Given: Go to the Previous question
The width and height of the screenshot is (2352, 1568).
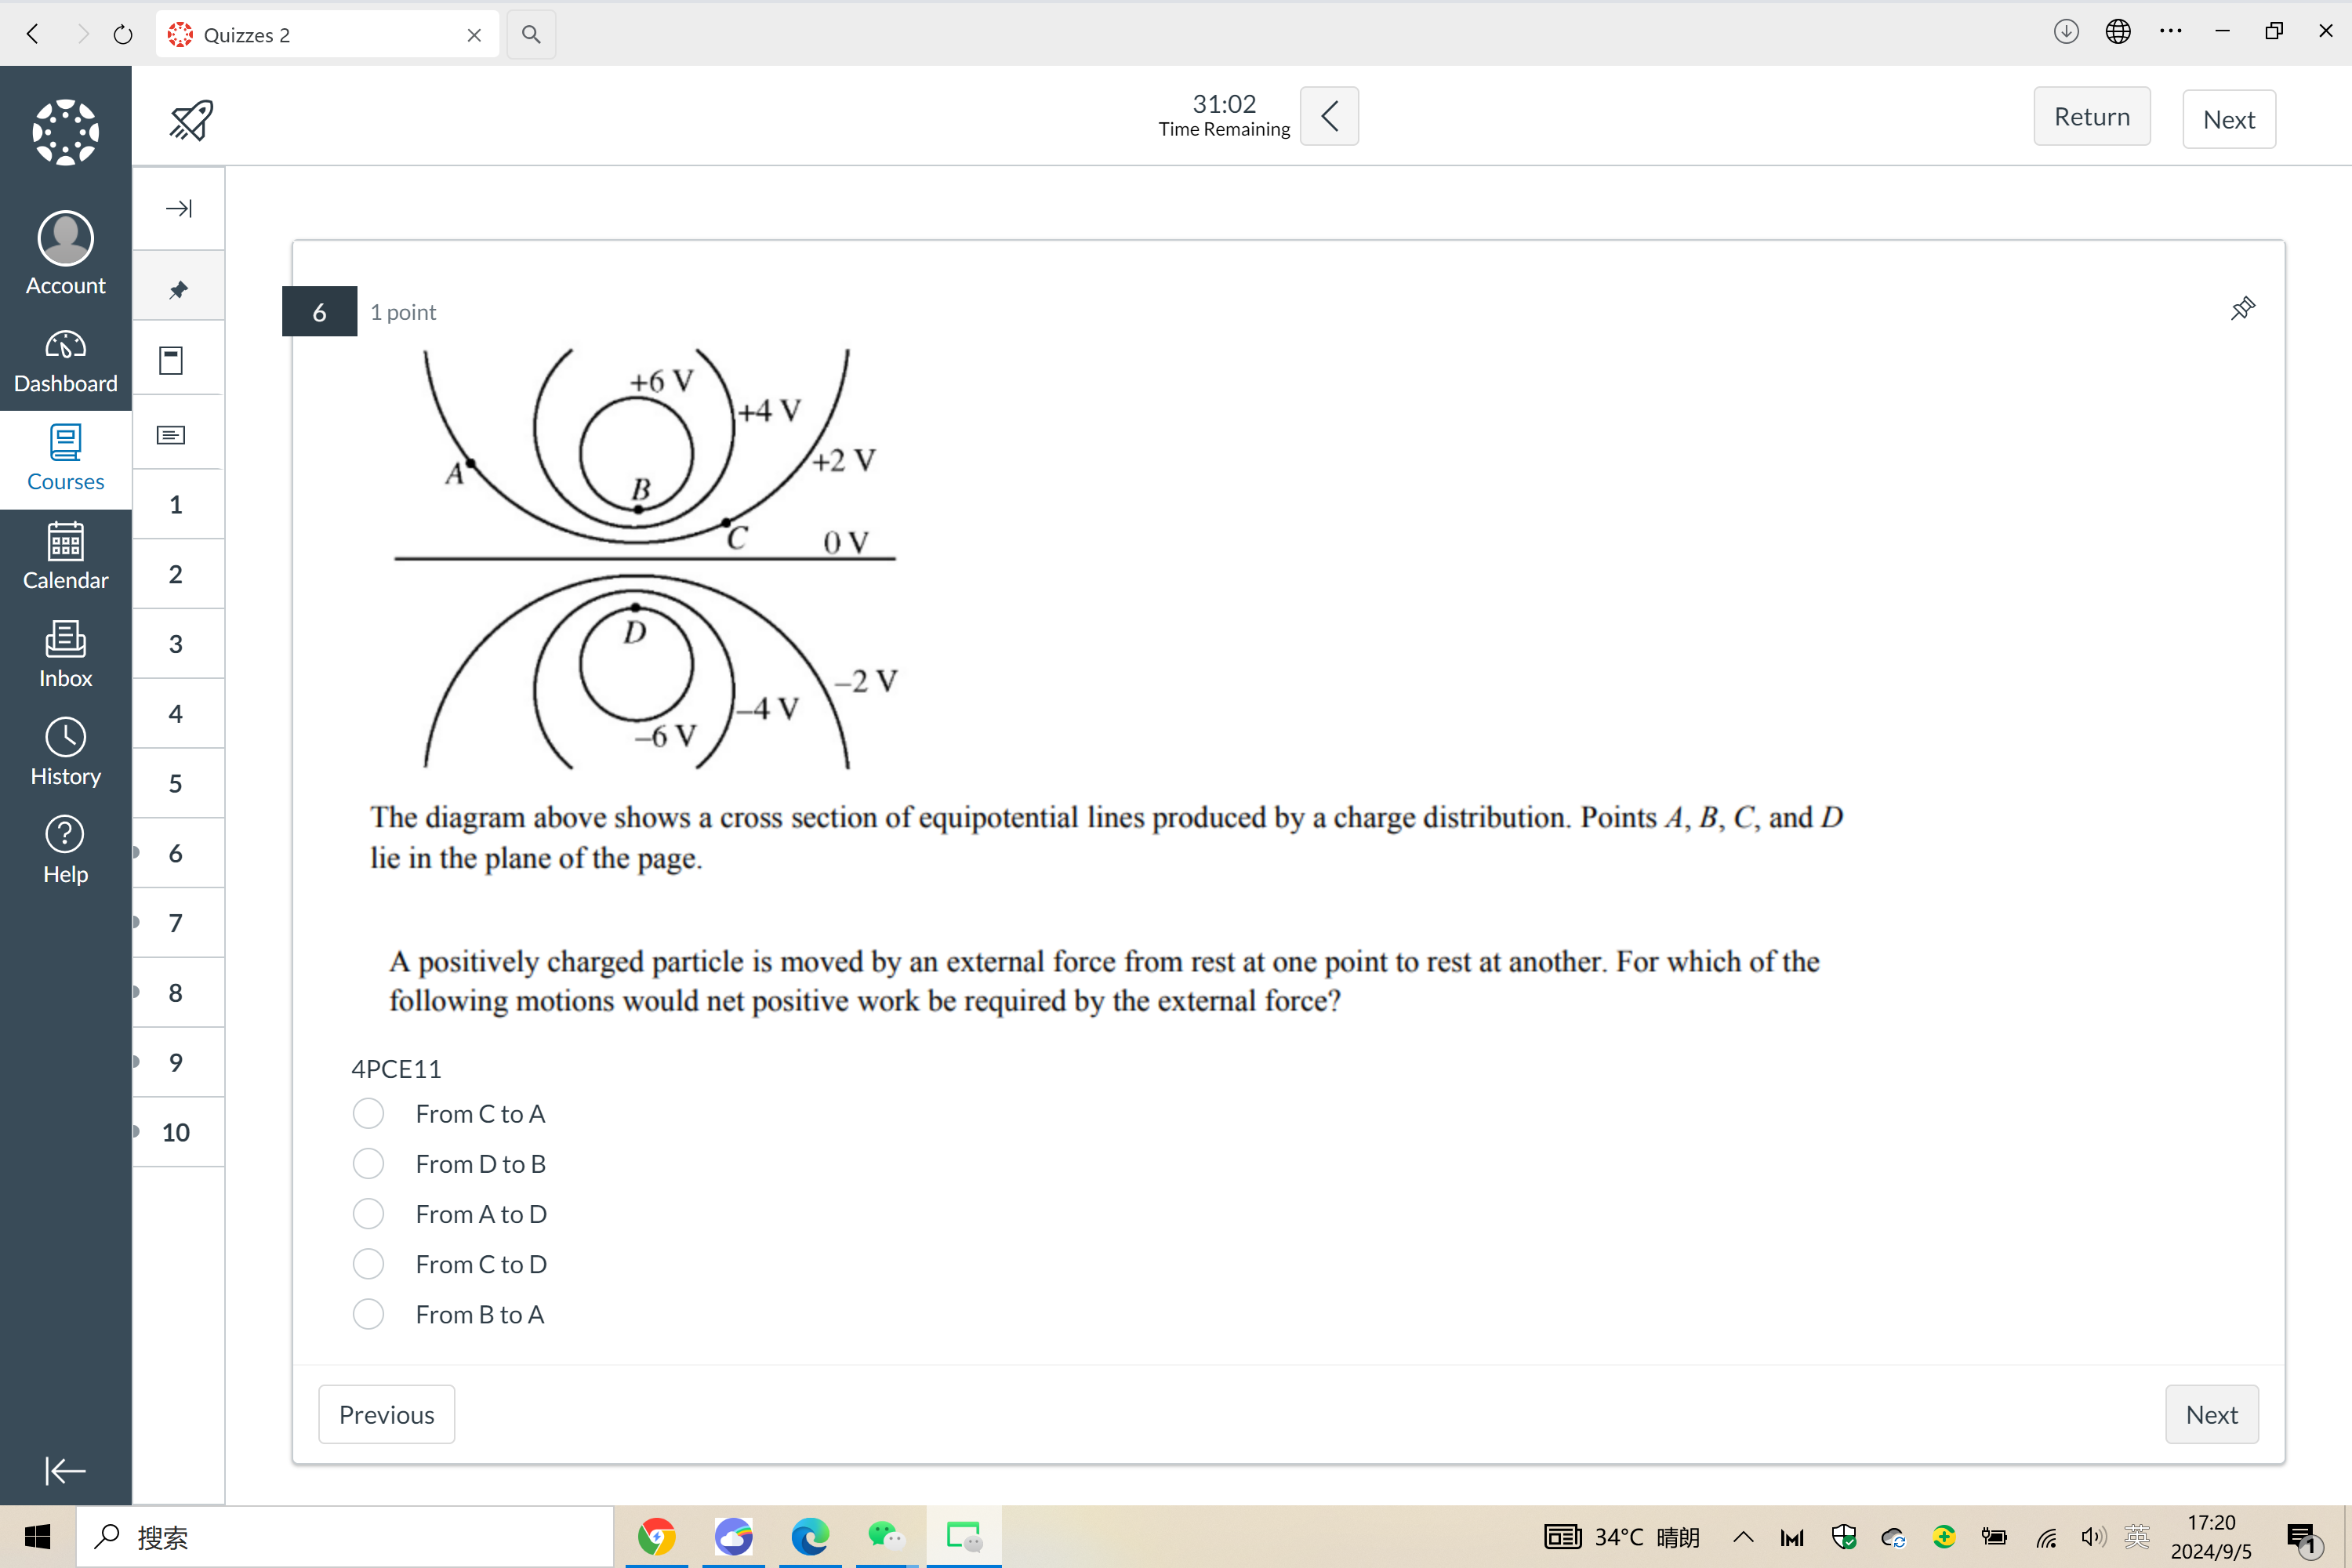Looking at the screenshot, I should 387,1414.
